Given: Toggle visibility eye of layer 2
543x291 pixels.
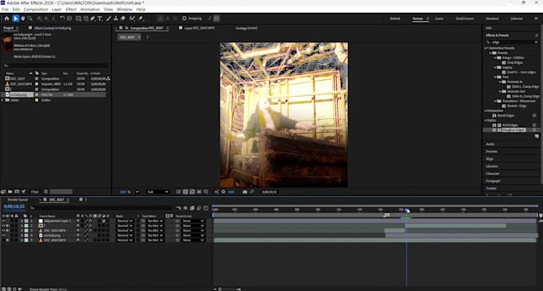Looking at the screenshot, I should (4, 225).
